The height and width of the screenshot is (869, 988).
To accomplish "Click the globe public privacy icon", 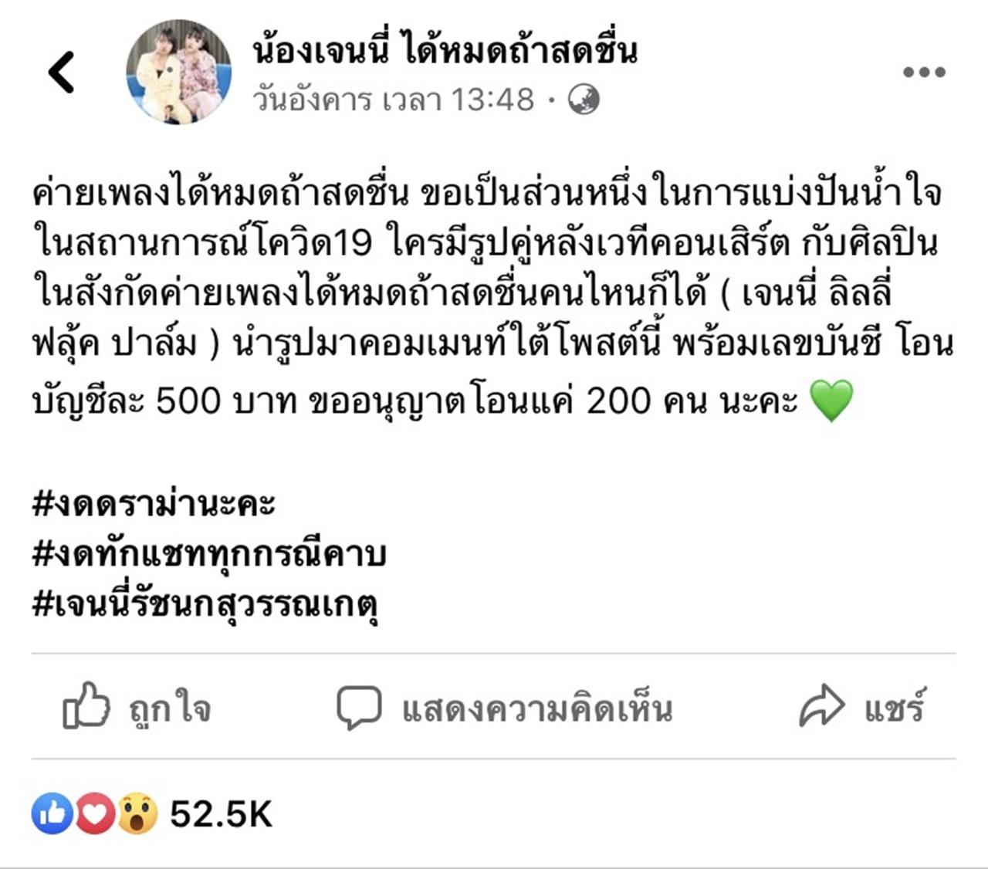I will click(584, 100).
